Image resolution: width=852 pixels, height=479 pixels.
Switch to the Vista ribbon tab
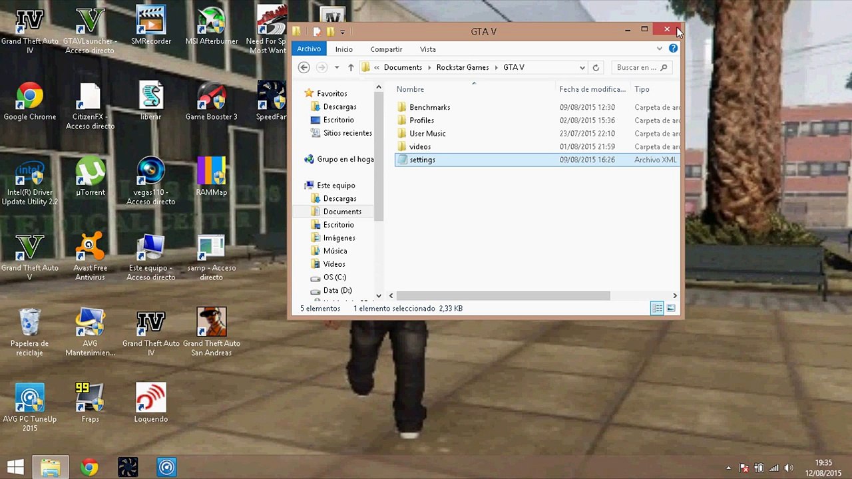(x=428, y=49)
